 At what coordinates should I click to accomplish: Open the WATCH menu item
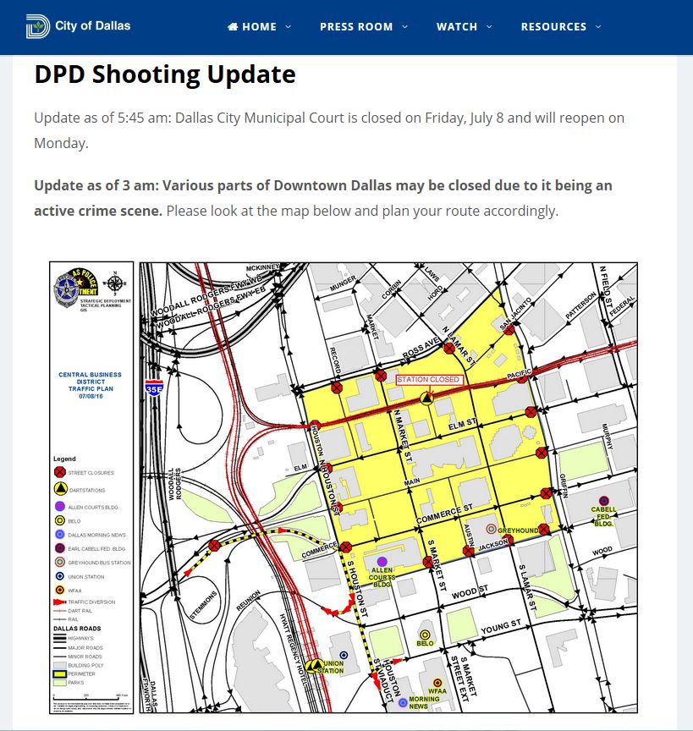[x=457, y=26]
